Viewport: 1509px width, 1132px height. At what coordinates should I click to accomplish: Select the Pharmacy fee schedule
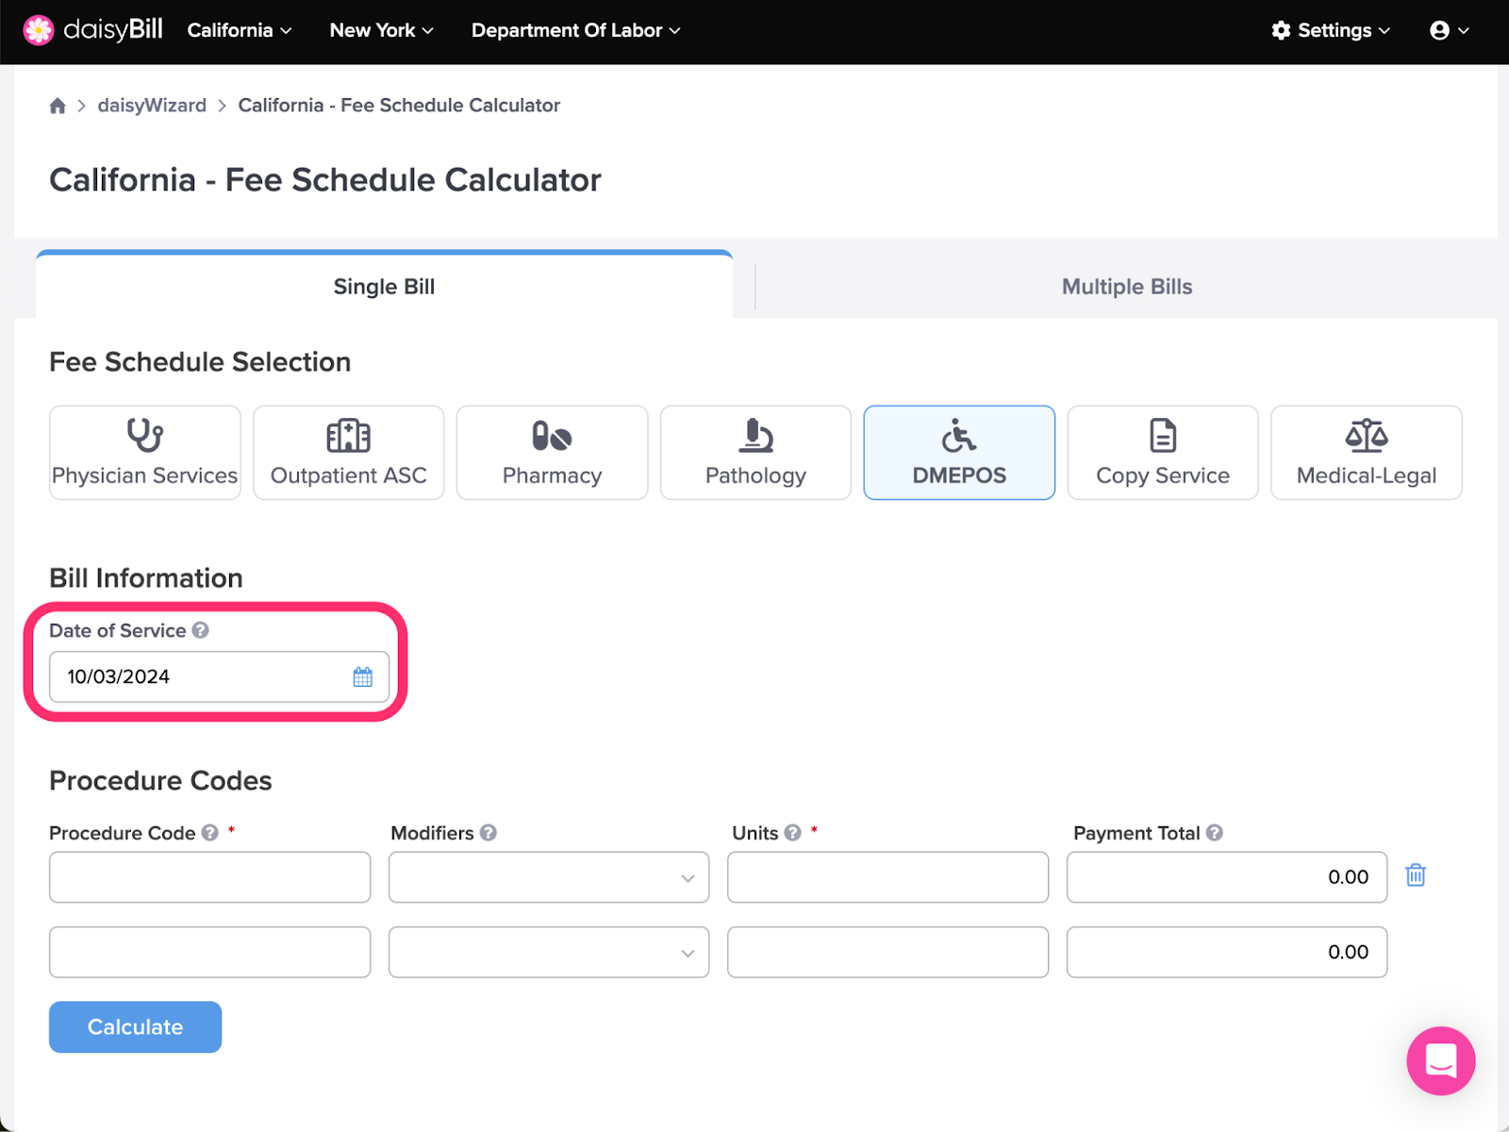click(553, 453)
